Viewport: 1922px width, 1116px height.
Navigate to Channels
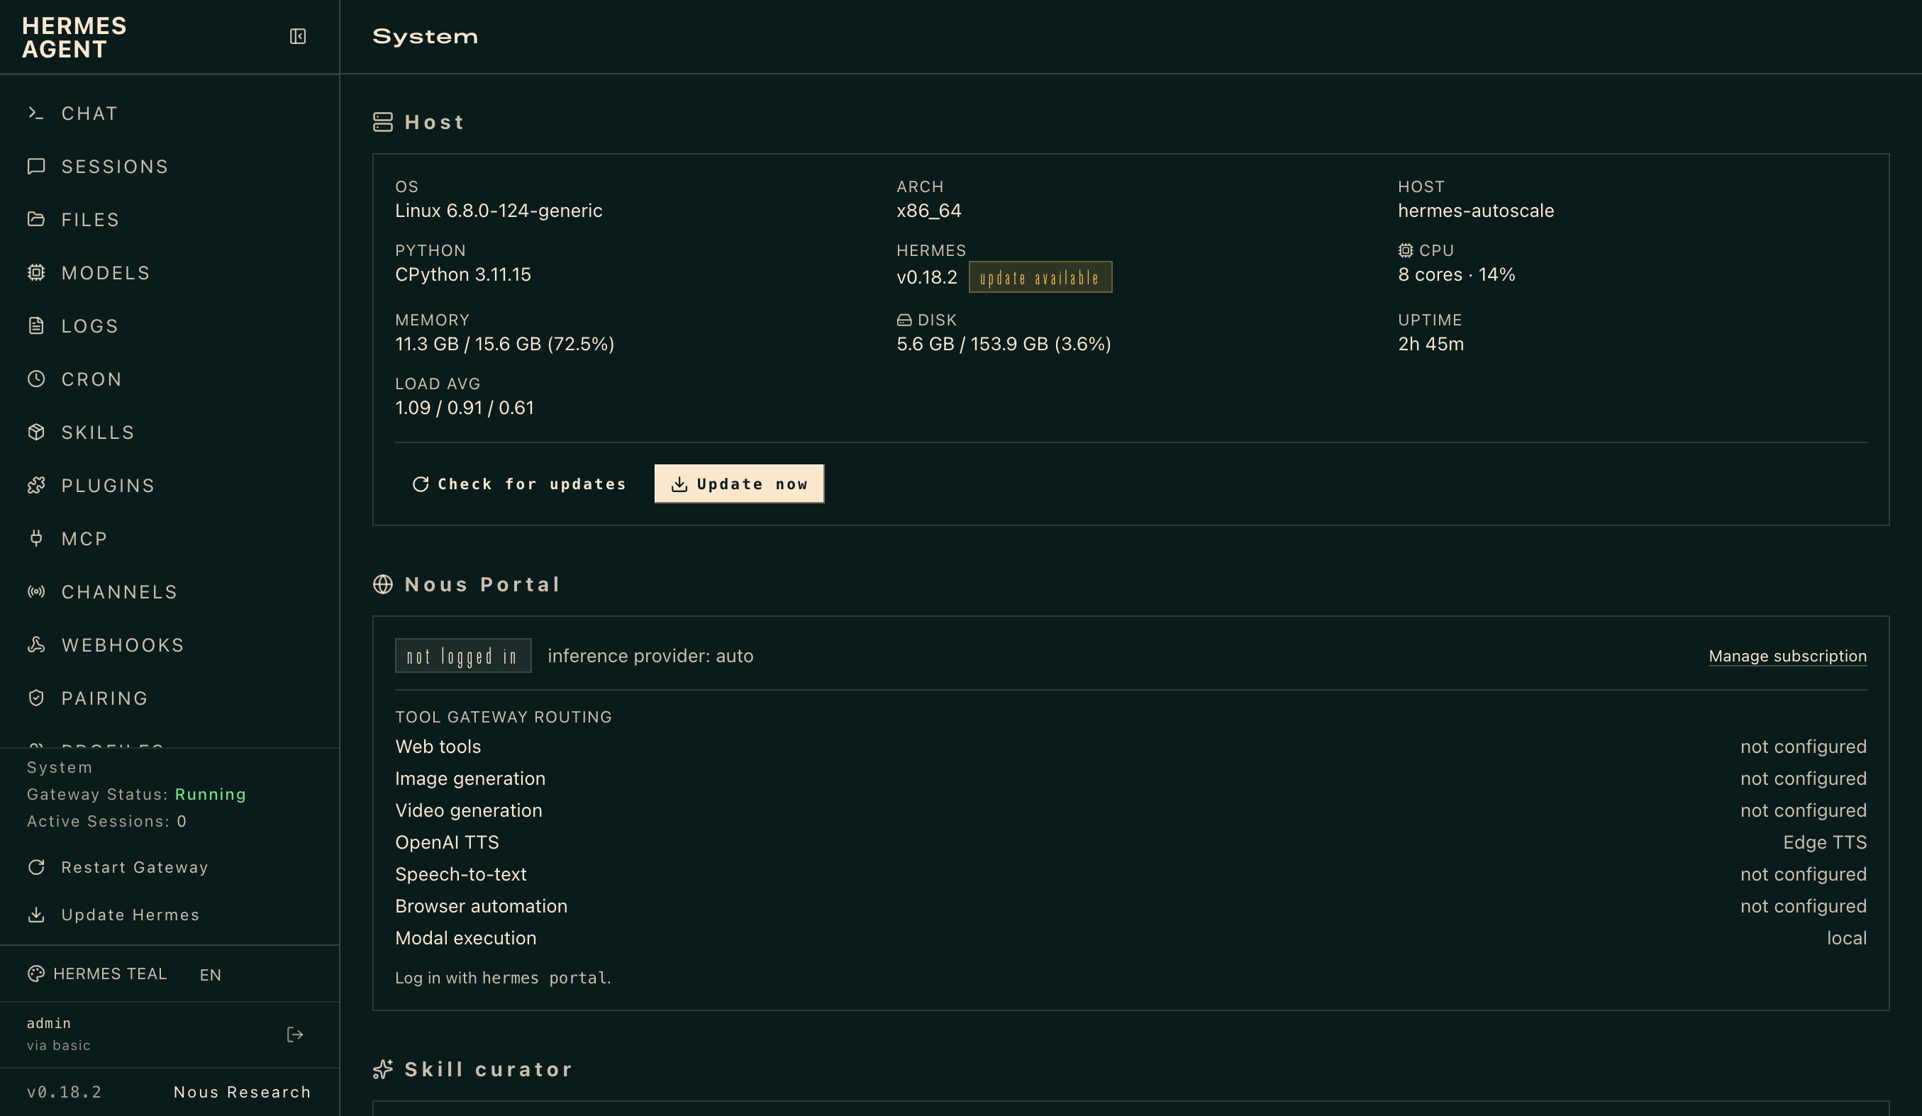click(x=170, y=591)
